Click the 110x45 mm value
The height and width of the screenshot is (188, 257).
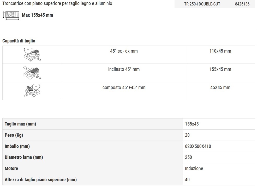click(x=220, y=51)
